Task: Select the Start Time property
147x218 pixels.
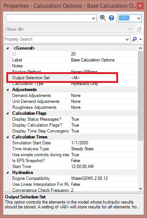Action: 22,167
